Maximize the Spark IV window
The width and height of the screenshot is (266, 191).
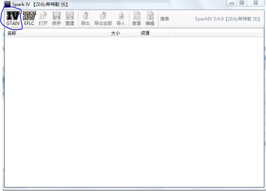[242, 3]
